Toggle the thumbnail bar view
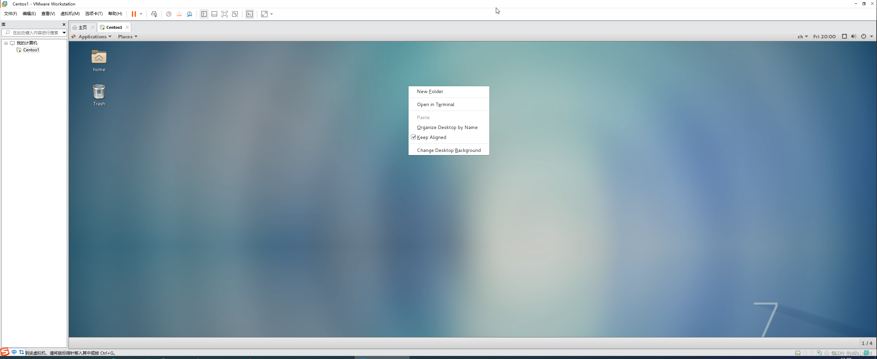The width and height of the screenshot is (877, 359). point(214,14)
